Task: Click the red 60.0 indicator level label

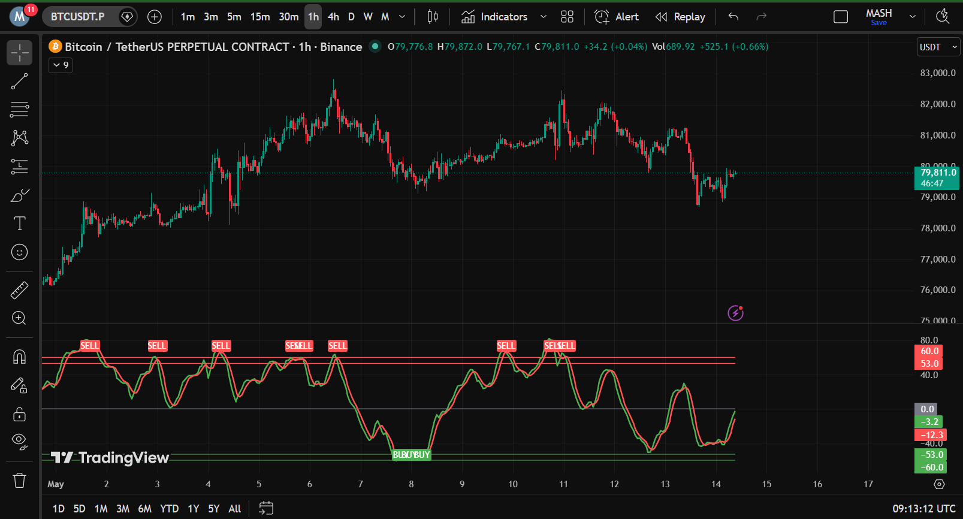Action: (929, 351)
